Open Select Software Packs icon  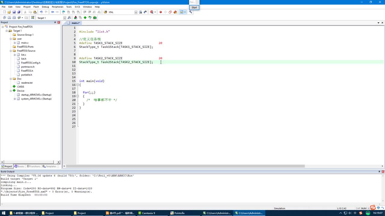pyautogui.click(x=90, y=18)
